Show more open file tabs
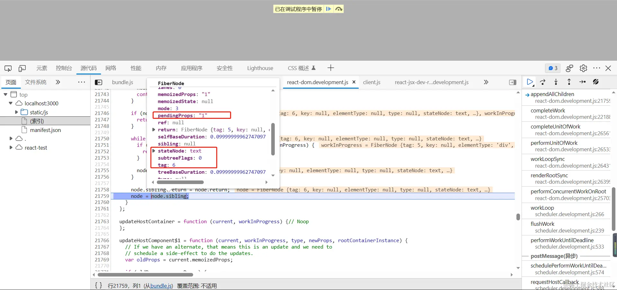The height and width of the screenshot is (290, 617). pos(486,82)
